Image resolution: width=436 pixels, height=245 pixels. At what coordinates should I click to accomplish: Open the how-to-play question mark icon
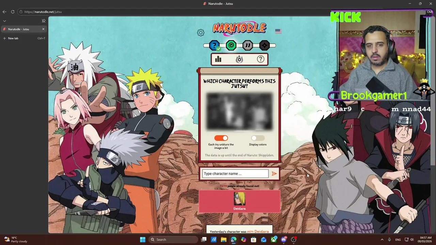261,59
